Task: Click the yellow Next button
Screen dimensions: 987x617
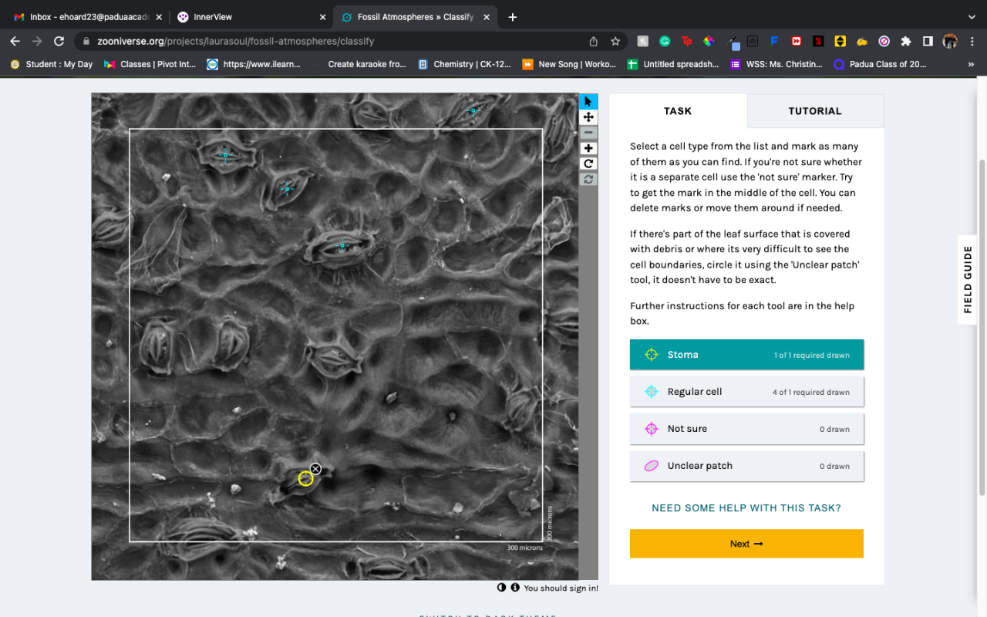Action: pos(746,544)
